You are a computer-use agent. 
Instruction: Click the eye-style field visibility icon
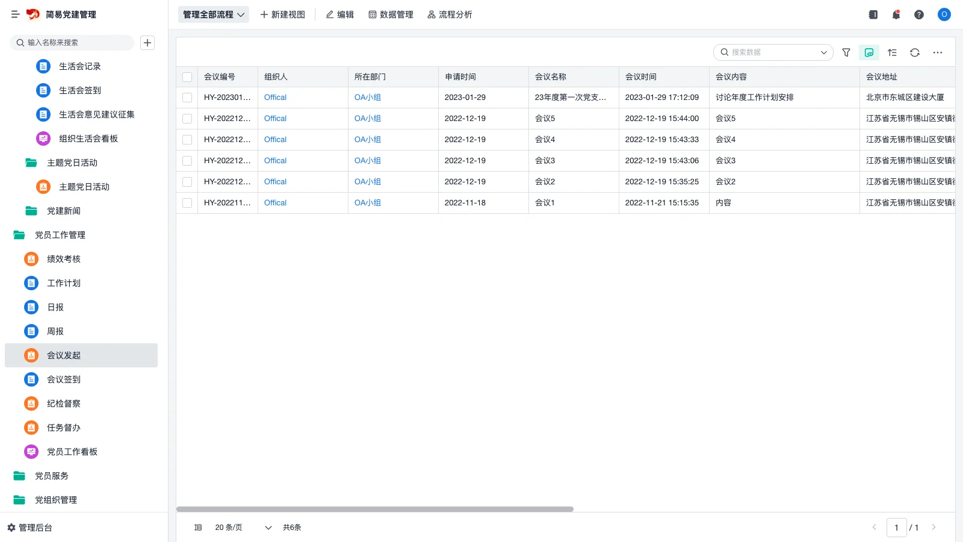coord(869,52)
